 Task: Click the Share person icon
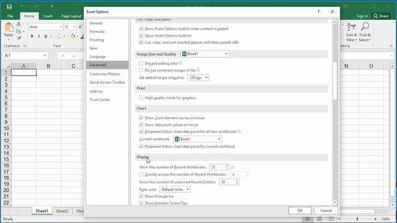(x=375, y=16)
